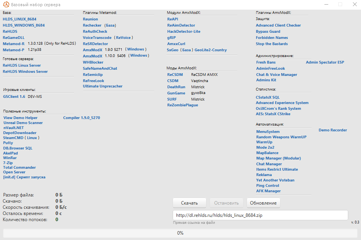Image resolution: width=361 pixels, height=240 pixels.
Task: Open the AmxxCurl module link
Action: [x=176, y=44]
